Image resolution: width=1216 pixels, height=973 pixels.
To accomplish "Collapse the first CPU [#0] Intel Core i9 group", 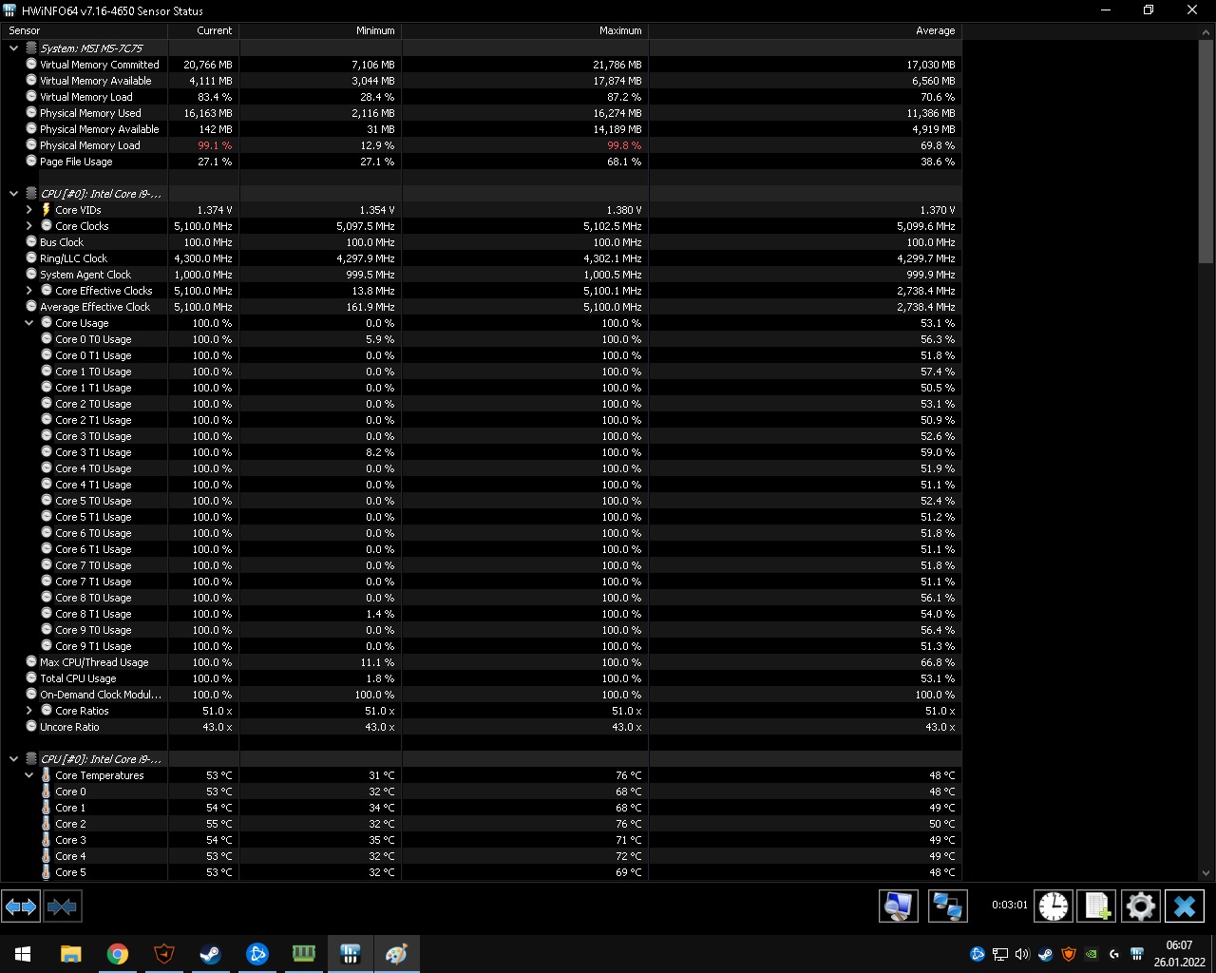I will (x=13, y=194).
